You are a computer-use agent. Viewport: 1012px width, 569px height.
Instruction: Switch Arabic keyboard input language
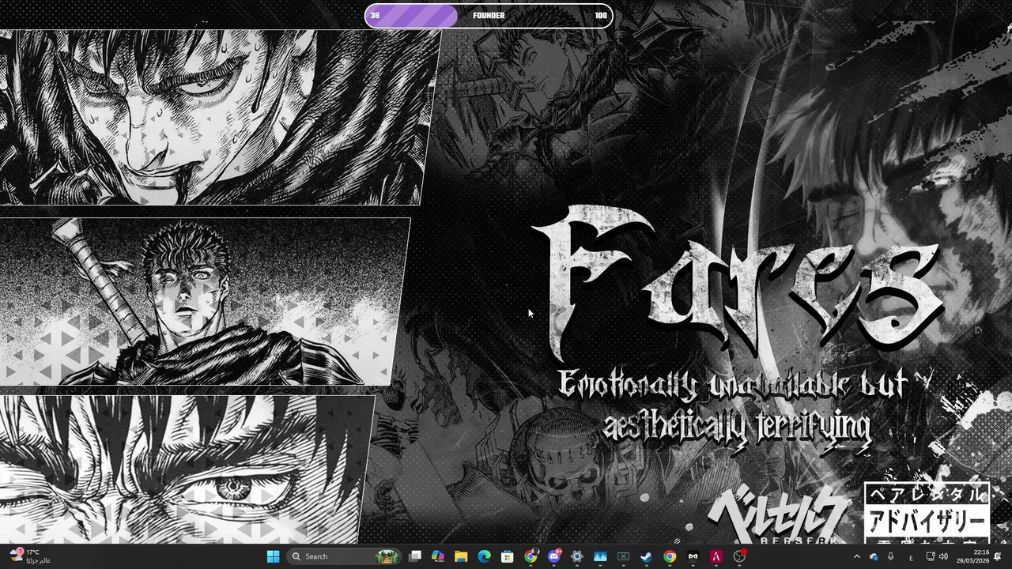pyautogui.click(x=911, y=557)
